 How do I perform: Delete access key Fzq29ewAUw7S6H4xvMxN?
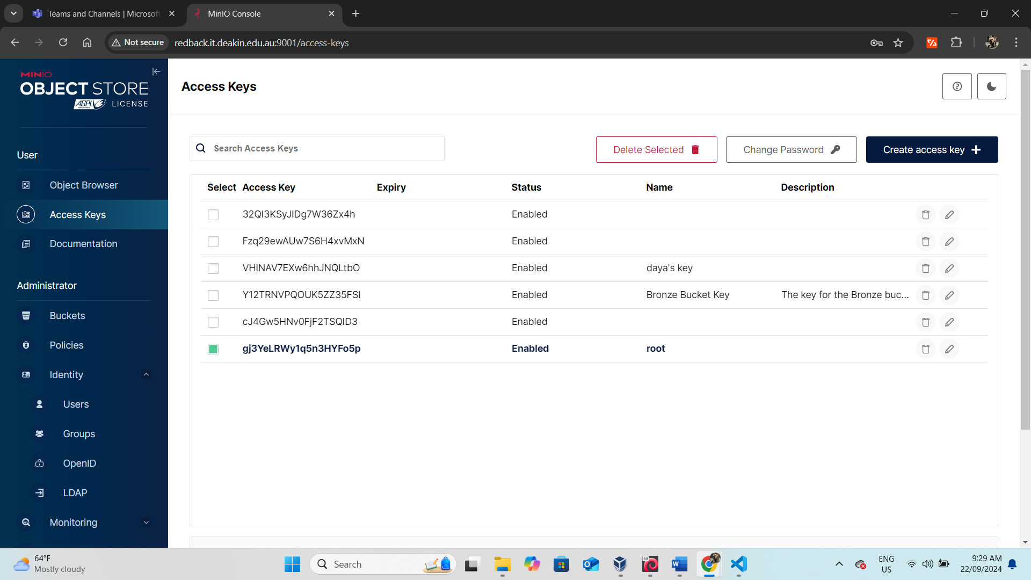[x=925, y=242]
